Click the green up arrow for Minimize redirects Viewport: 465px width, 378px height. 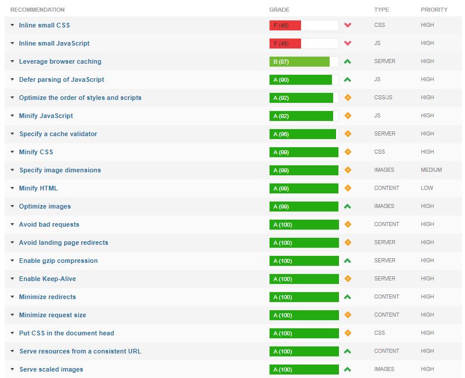tap(348, 297)
